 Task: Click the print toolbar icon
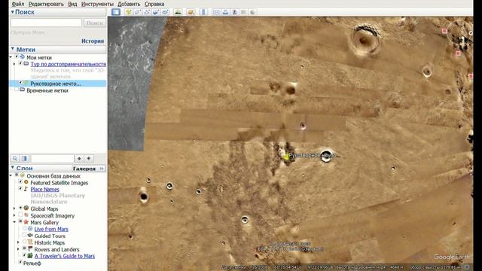coord(225,12)
